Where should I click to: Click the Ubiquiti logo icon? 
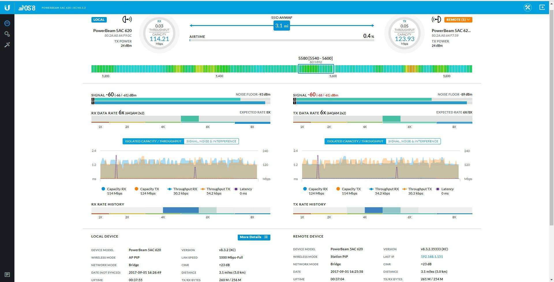pyautogui.click(x=7, y=8)
